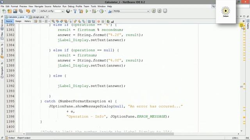This screenshot has height=140, width=250.
Task: Click the globe browser icon
Action: pyautogui.click(x=68, y=11)
